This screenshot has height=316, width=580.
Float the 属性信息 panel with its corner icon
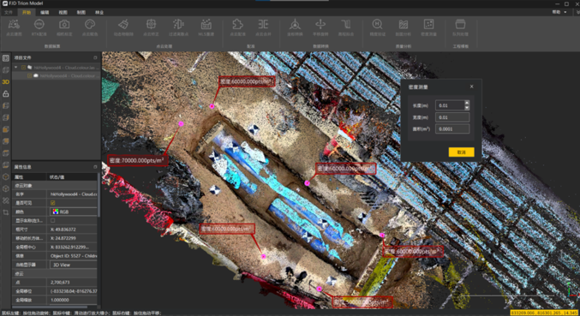[x=95, y=167]
